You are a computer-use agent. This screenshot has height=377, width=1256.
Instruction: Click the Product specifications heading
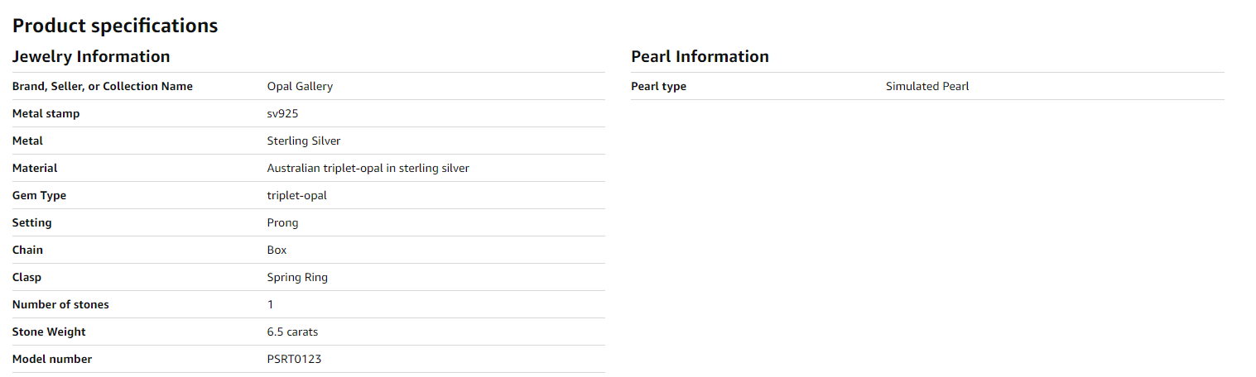(x=115, y=26)
